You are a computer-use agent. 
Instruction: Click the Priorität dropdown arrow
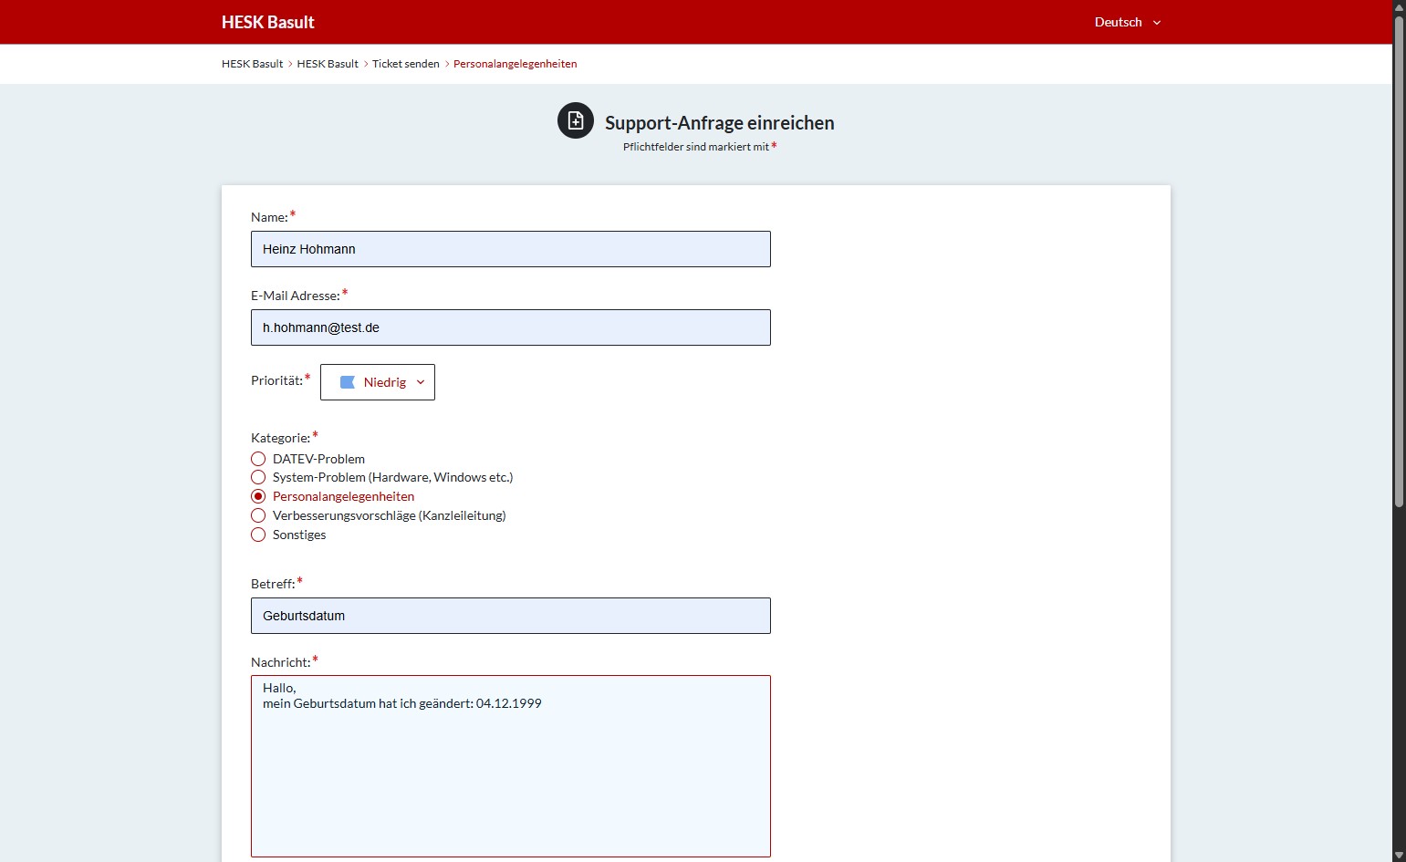point(421,382)
